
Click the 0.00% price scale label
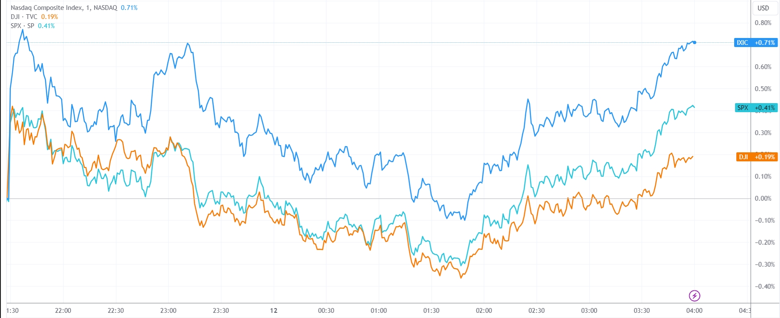tap(763, 198)
